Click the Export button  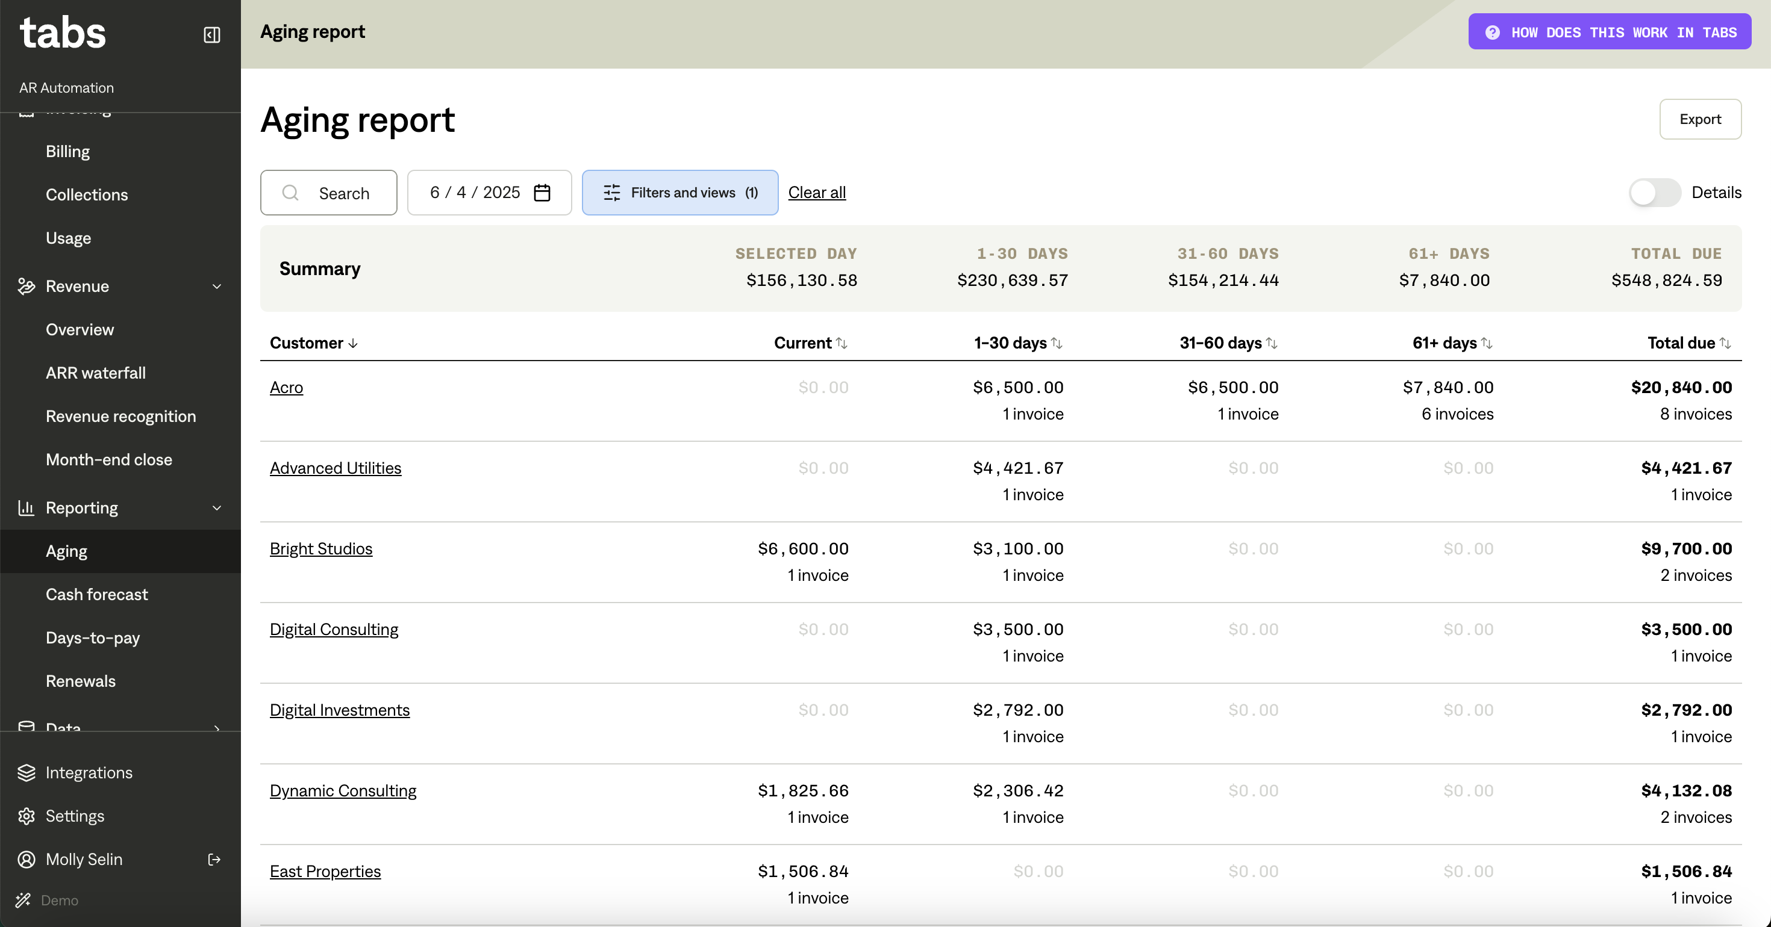pos(1700,119)
